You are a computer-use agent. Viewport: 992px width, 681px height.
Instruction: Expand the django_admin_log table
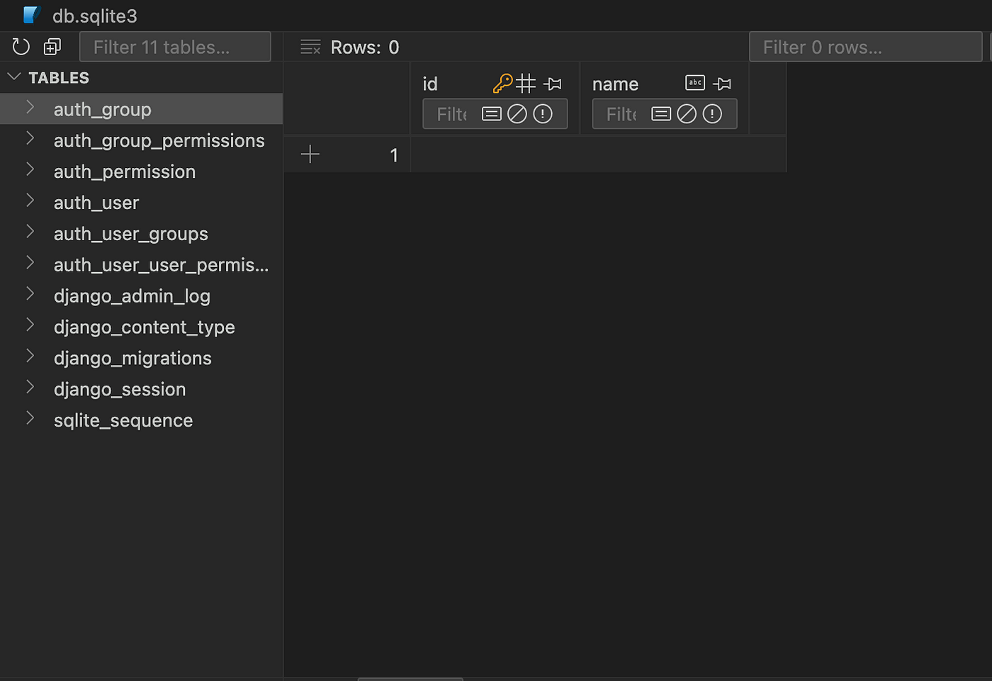click(x=30, y=294)
